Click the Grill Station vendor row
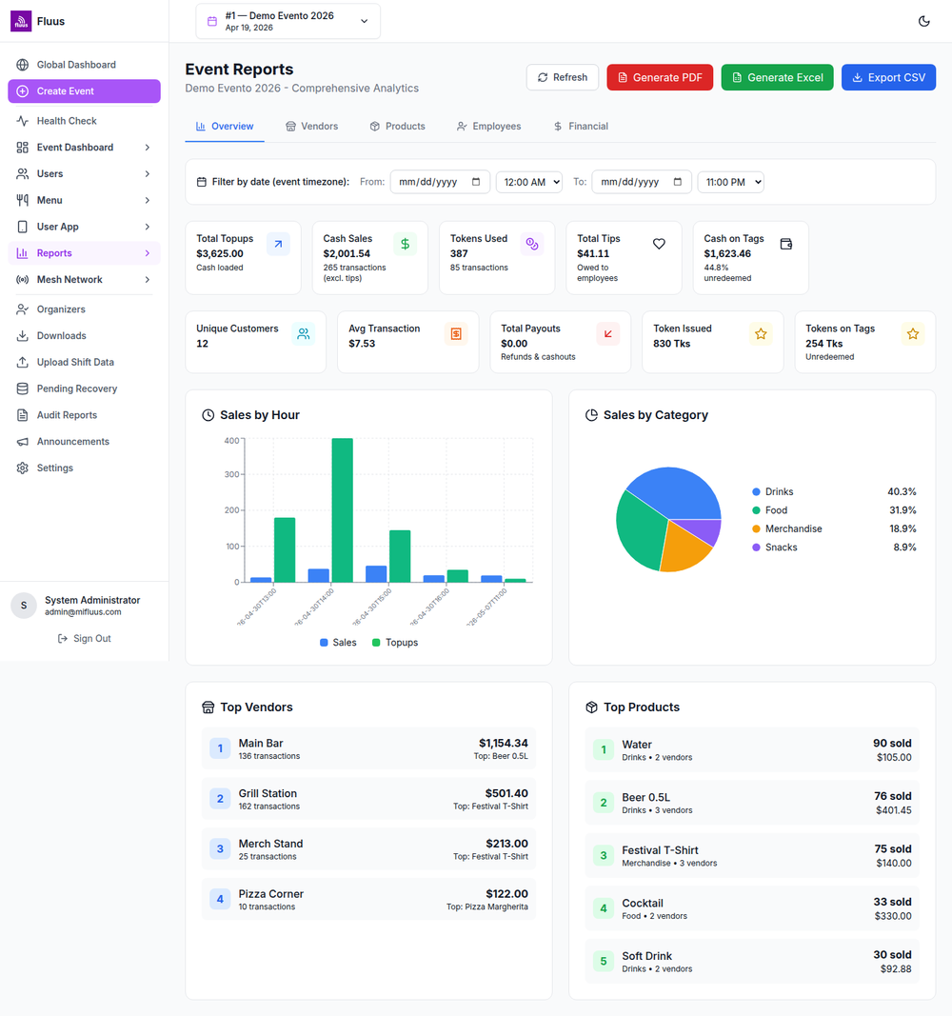Viewport: 952px width, 1016px height. click(368, 799)
